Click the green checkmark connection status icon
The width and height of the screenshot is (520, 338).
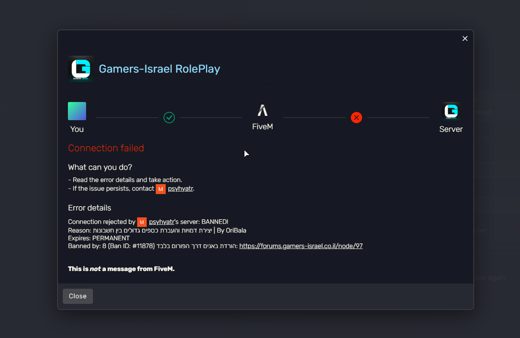tap(169, 117)
